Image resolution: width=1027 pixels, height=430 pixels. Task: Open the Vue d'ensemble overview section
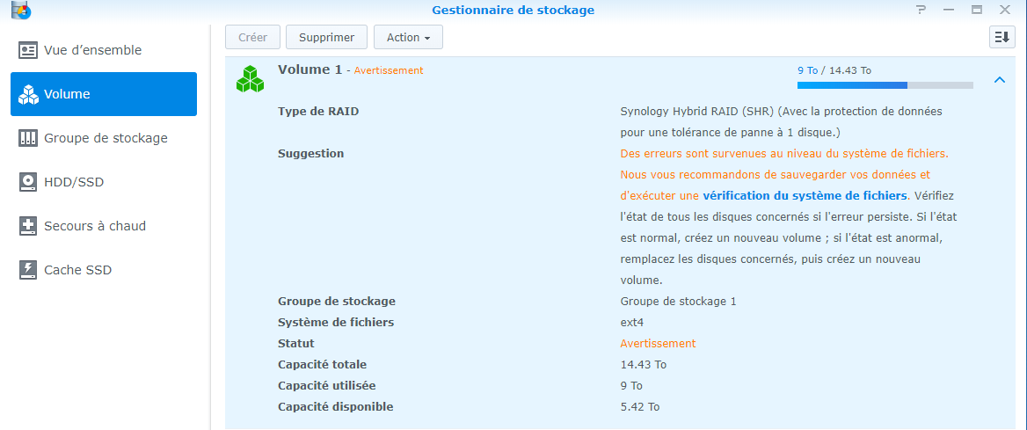click(x=92, y=50)
